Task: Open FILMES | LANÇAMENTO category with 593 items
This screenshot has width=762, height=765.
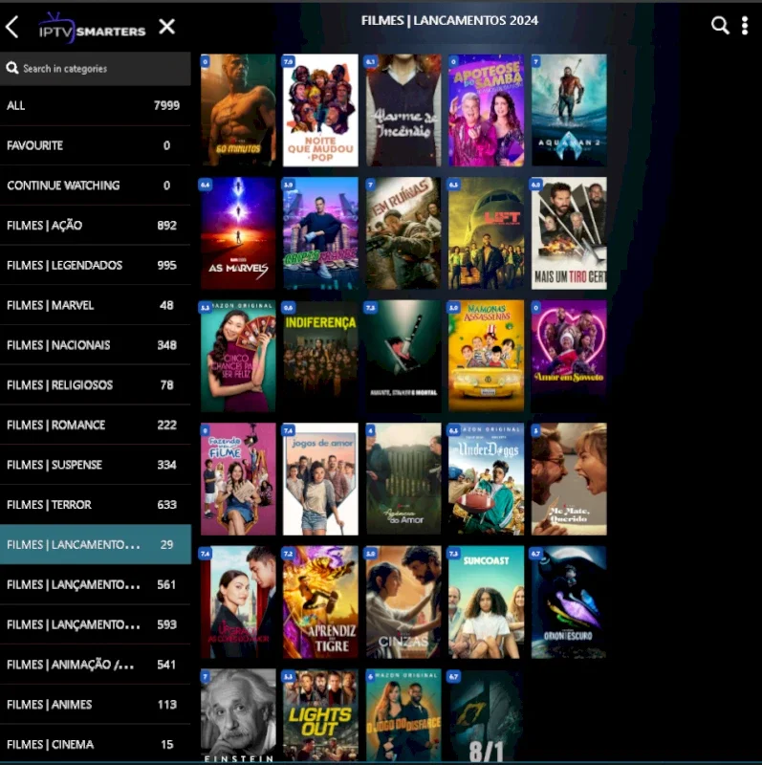Action: [95, 624]
